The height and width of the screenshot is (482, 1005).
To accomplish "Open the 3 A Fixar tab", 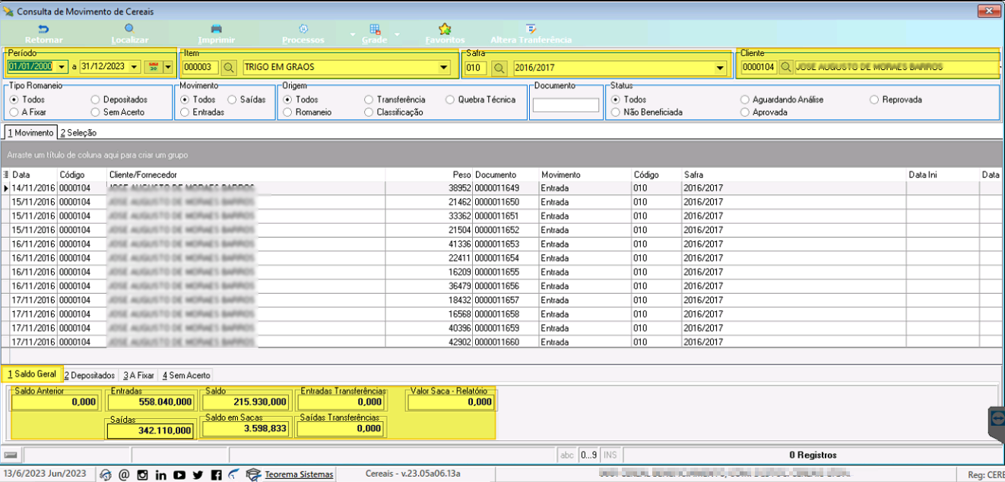I will point(139,375).
